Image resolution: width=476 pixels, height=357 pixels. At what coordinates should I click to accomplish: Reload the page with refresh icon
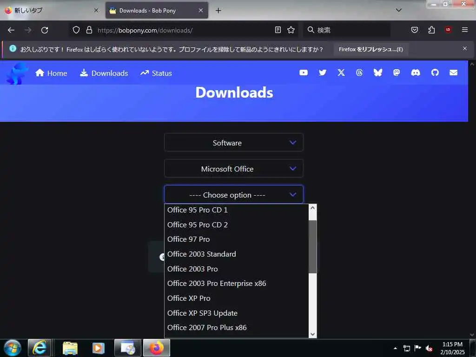click(x=45, y=30)
